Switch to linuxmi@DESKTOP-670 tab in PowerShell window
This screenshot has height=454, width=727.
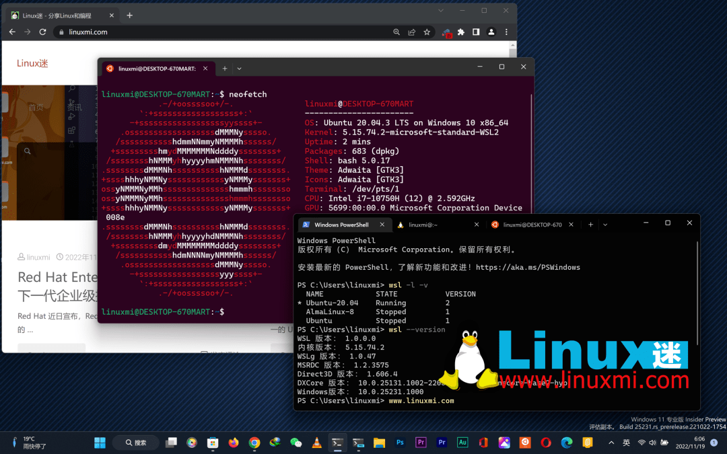532,225
